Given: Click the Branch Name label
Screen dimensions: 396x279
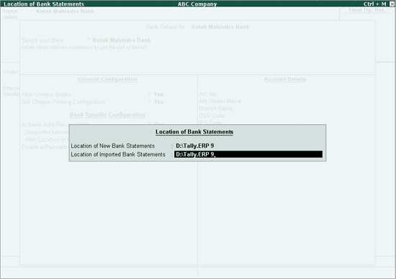Looking at the screenshot, I should [x=216, y=108].
